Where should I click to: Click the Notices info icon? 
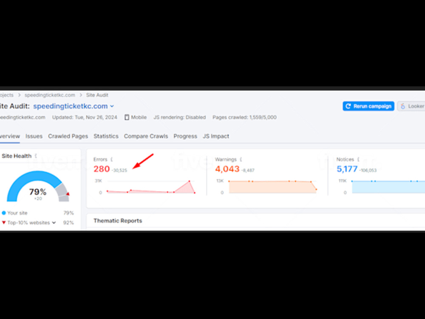pyautogui.click(x=358, y=159)
